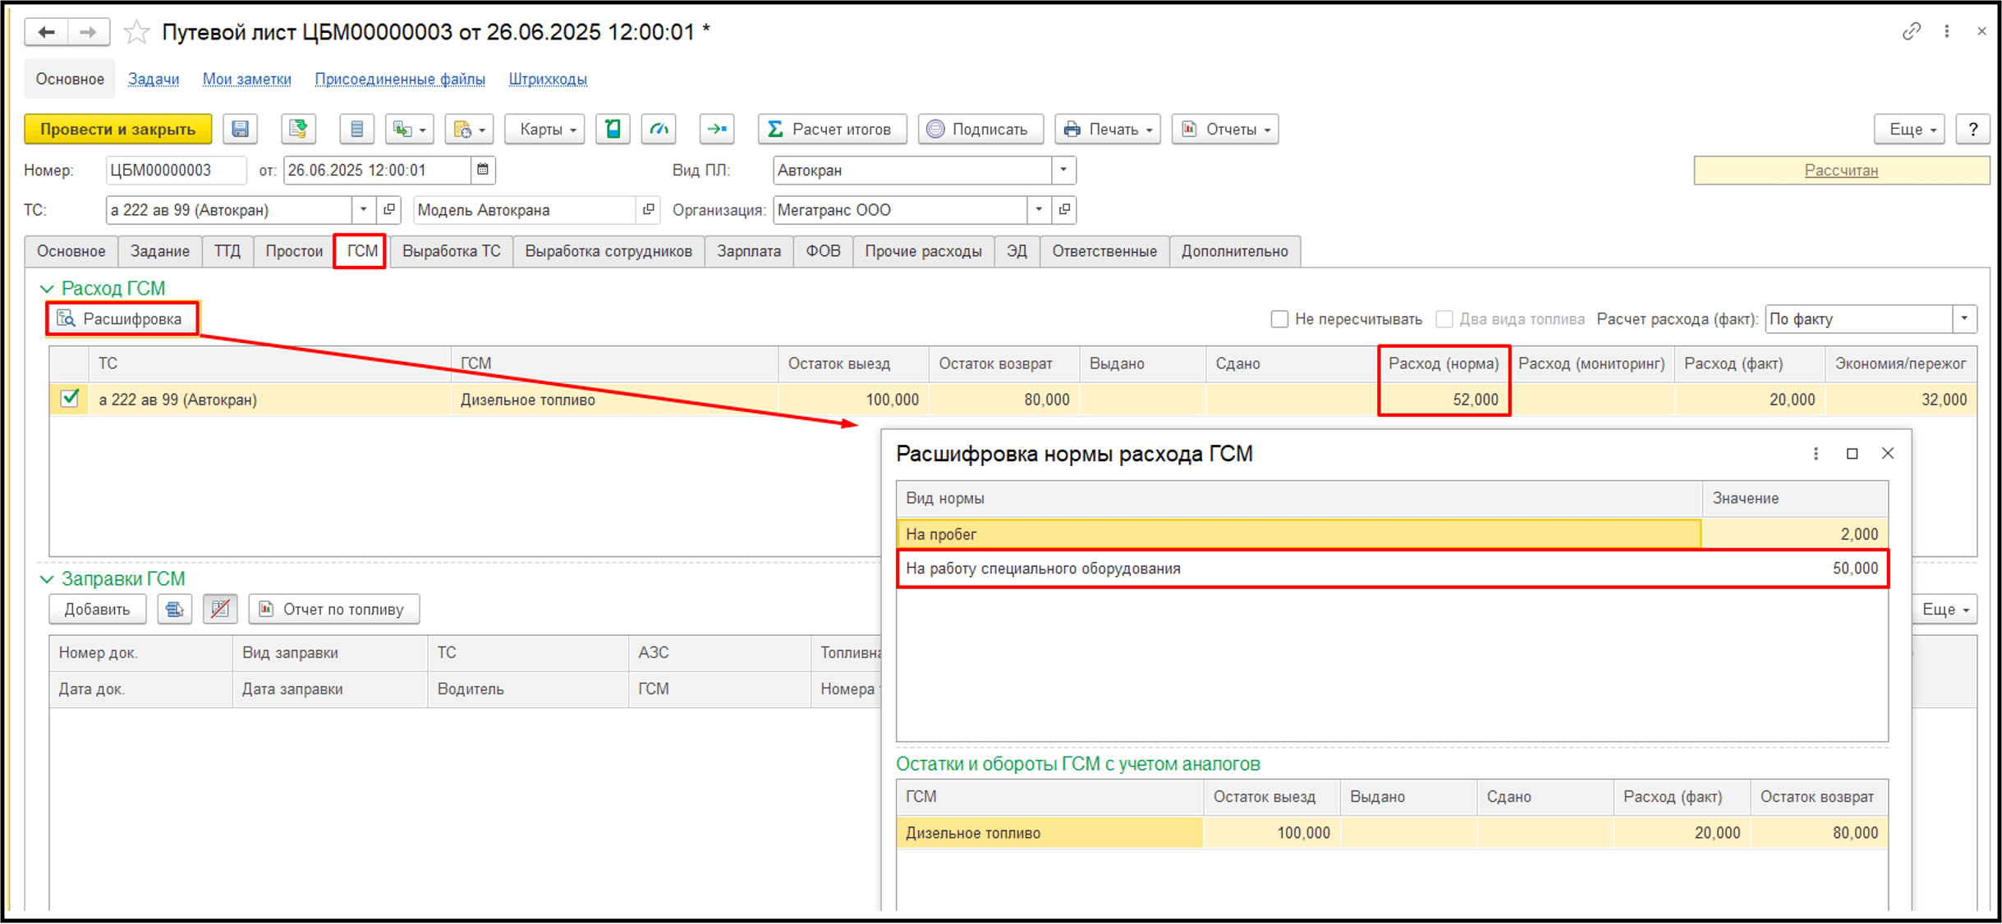Viewport: 2002px width, 924px height.
Task: Click the crossed-out chart icon in Заправки ГСМ
Action: (x=219, y=609)
